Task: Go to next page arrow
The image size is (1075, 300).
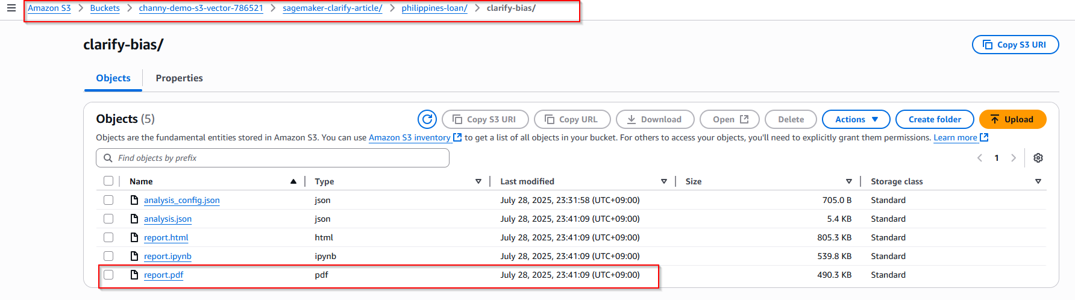Action: [1014, 158]
